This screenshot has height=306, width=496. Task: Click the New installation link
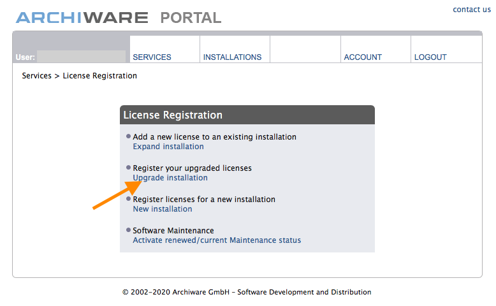pyautogui.click(x=163, y=209)
